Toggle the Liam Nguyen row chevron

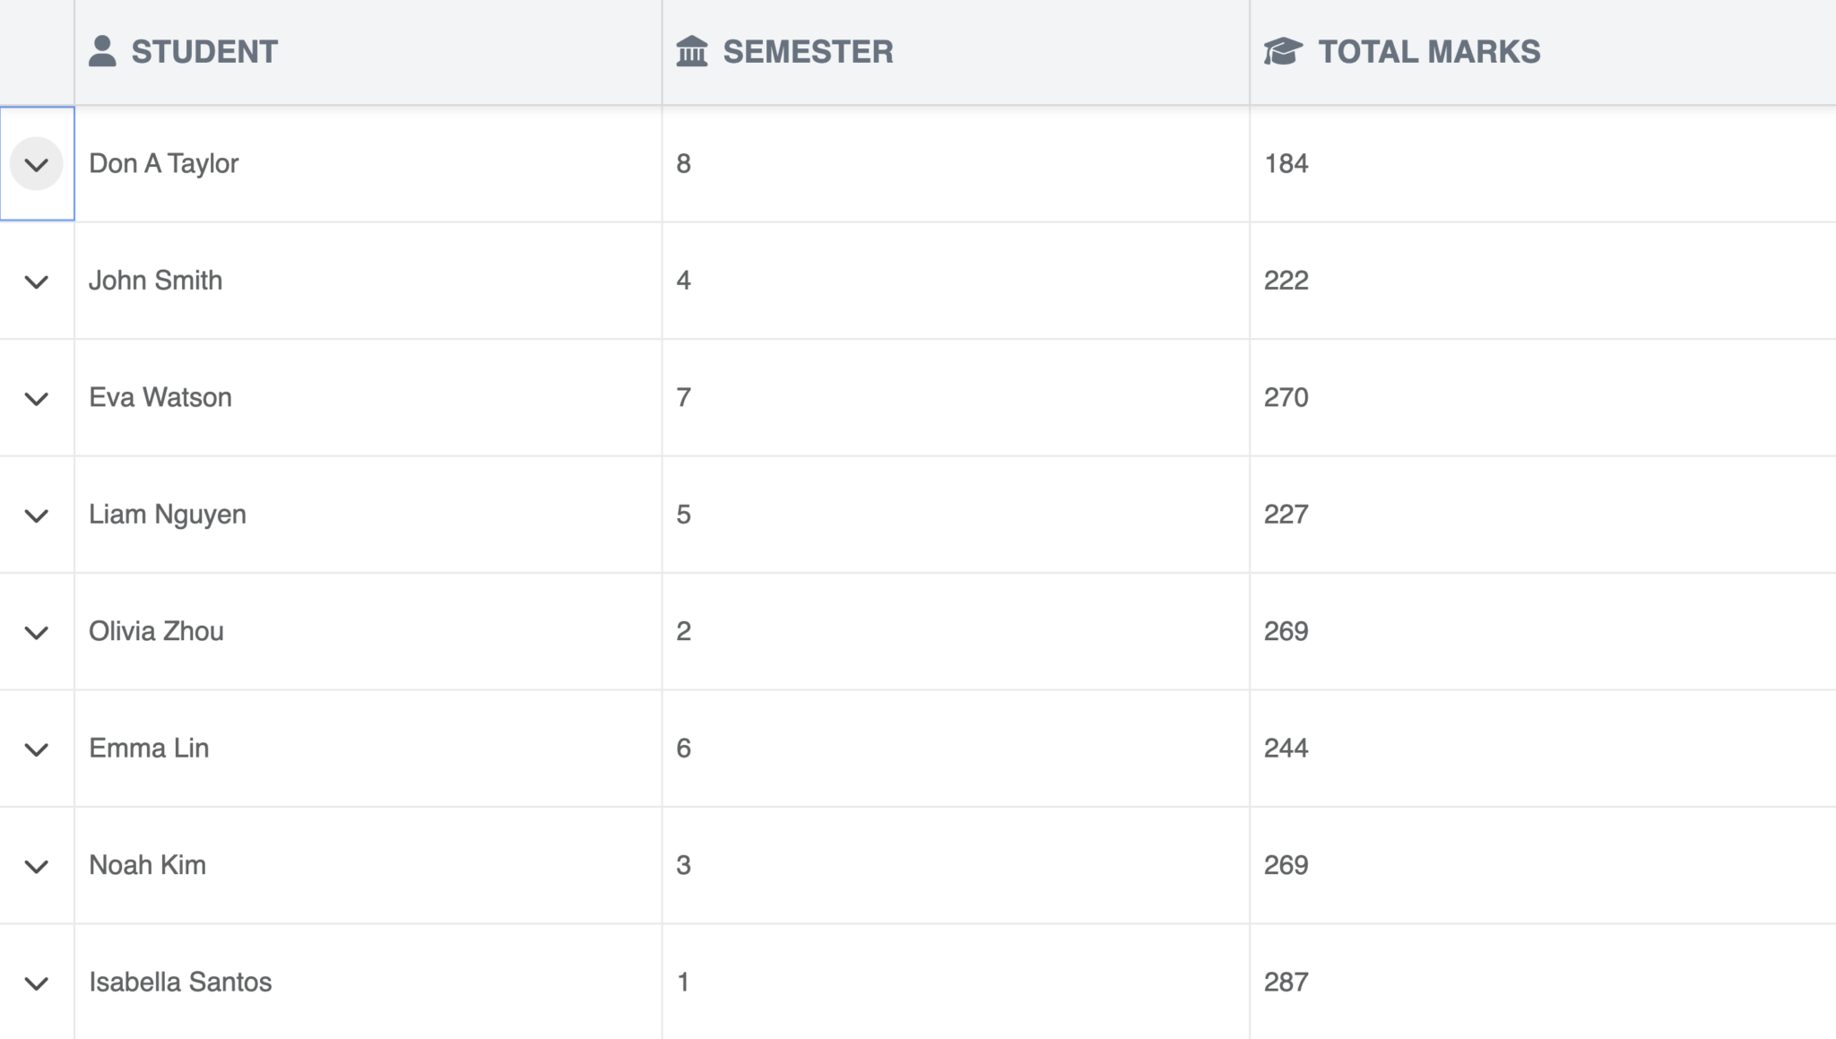click(x=37, y=515)
